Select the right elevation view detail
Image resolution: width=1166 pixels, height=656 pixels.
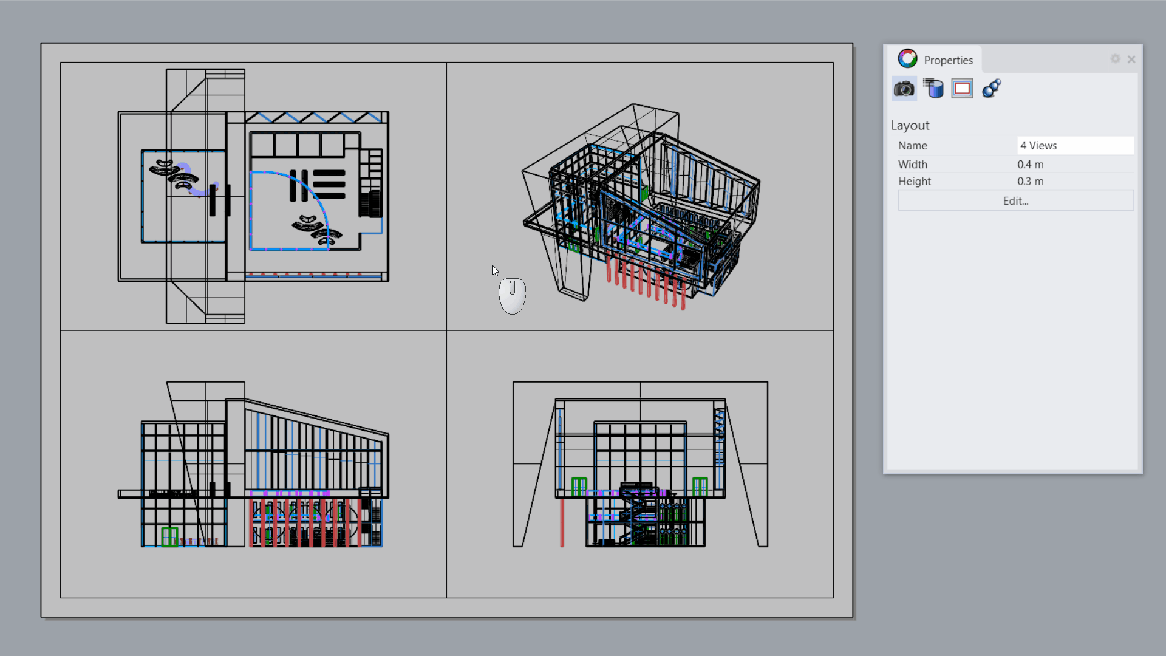pos(640,464)
